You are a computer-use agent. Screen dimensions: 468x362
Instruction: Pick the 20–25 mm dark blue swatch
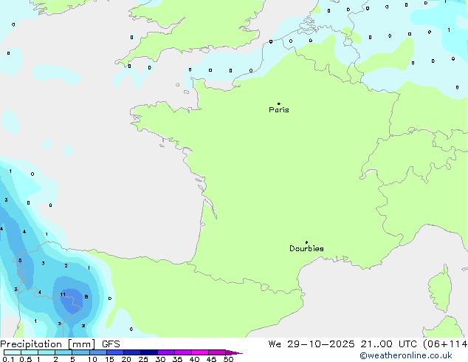coord(131,352)
